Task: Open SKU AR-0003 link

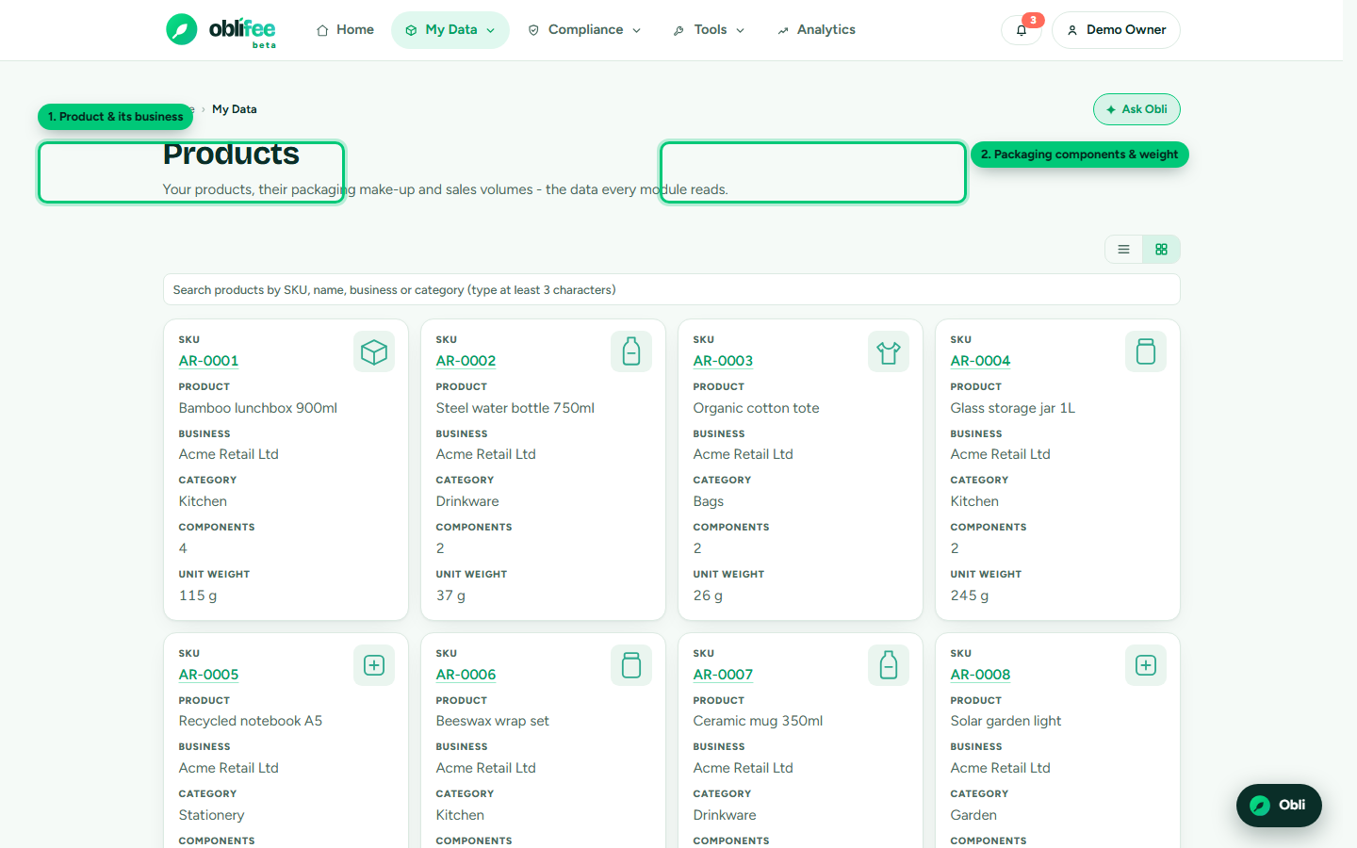Action: tap(723, 361)
